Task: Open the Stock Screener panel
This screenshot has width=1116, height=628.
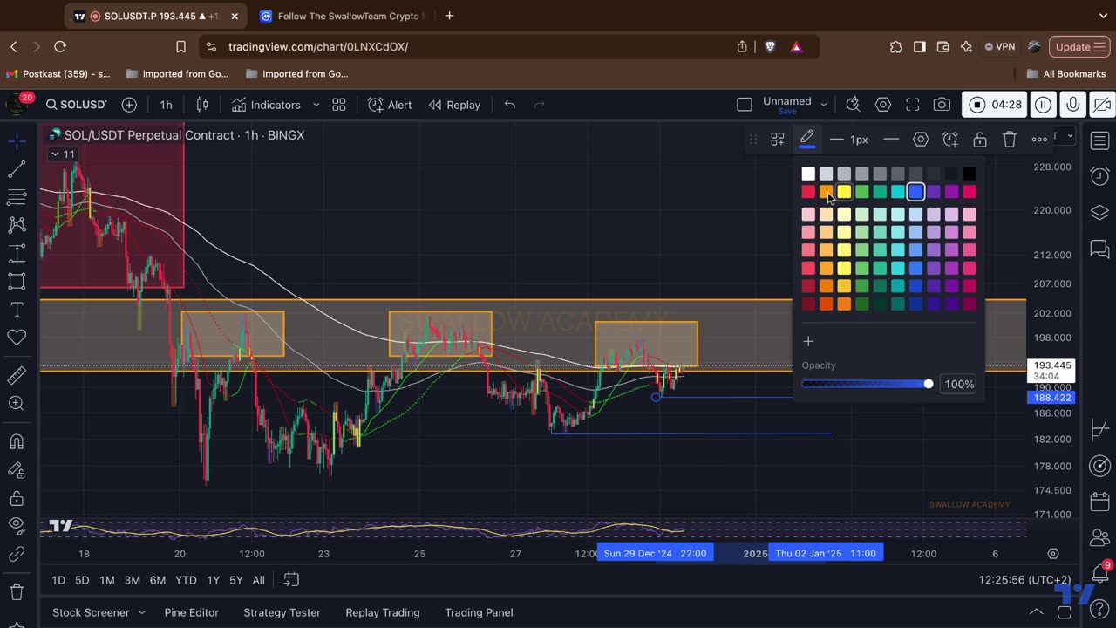Action: point(91,612)
